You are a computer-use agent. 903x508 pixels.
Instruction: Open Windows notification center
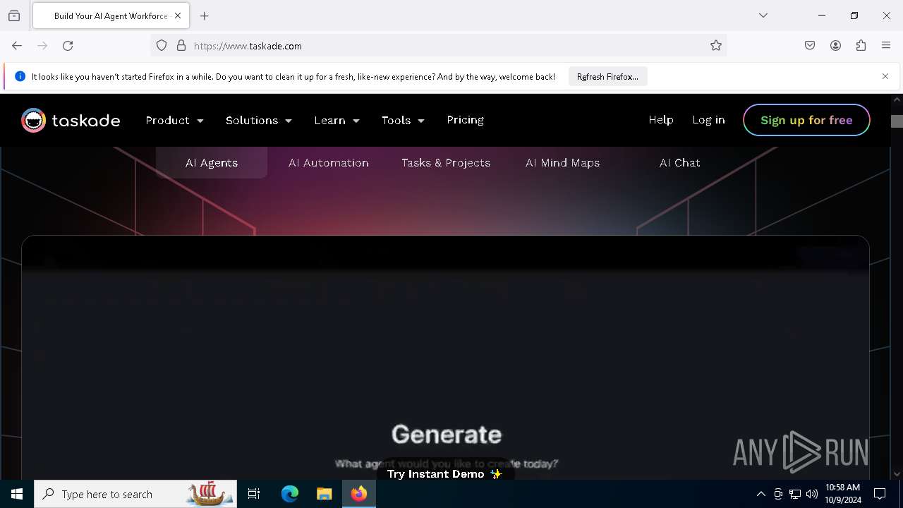pyautogui.click(x=880, y=494)
